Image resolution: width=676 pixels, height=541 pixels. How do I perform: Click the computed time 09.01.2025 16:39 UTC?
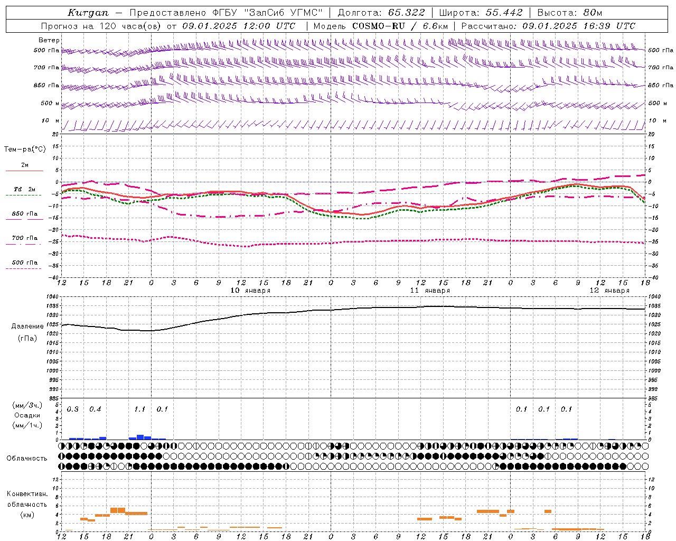579,26
